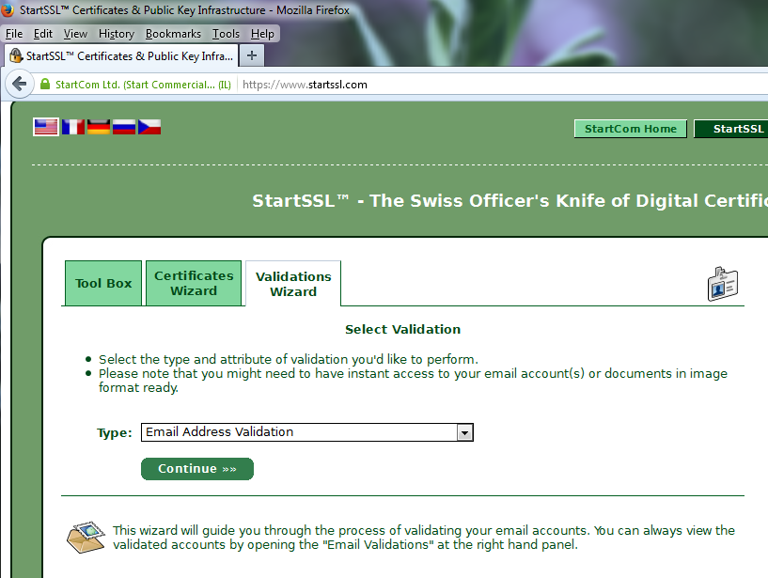768x578 pixels.
Task: Switch language with the German flag
Action: (x=99, y=127)
